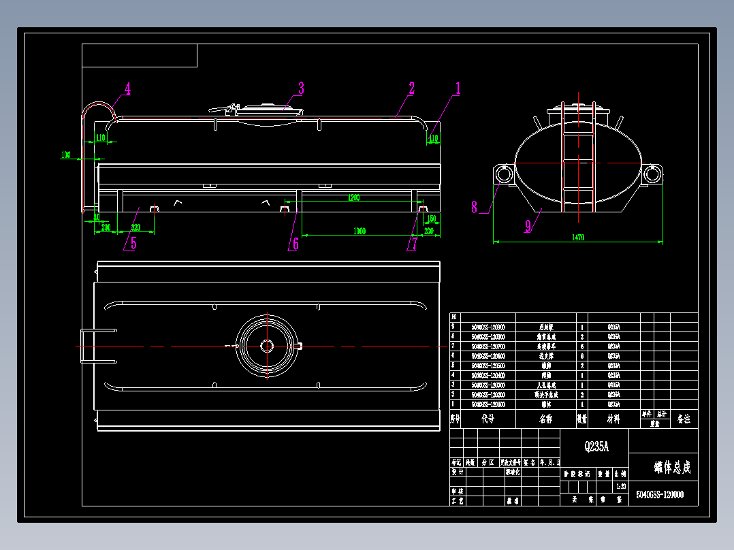Select part code 5040GSS-120400 in the table
Image resolution: width=734 pixels, height=550 pixels.
[488, 376]
